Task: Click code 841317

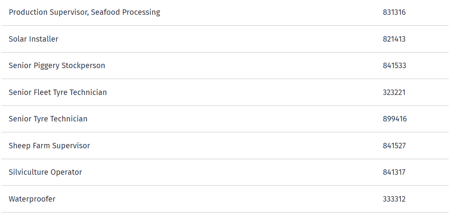Action: click(394, 172)
